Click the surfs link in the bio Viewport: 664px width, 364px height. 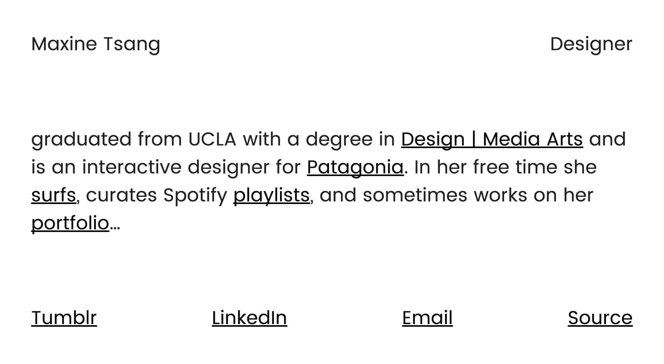[53, 195]
